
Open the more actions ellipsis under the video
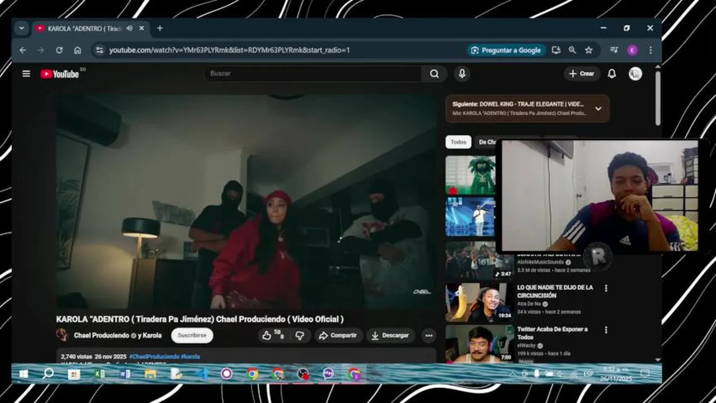click(x=429, y=335)
